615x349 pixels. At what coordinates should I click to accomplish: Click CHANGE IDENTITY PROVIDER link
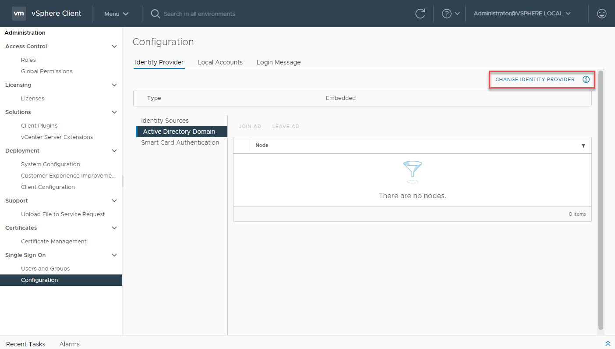coord(535,79)
